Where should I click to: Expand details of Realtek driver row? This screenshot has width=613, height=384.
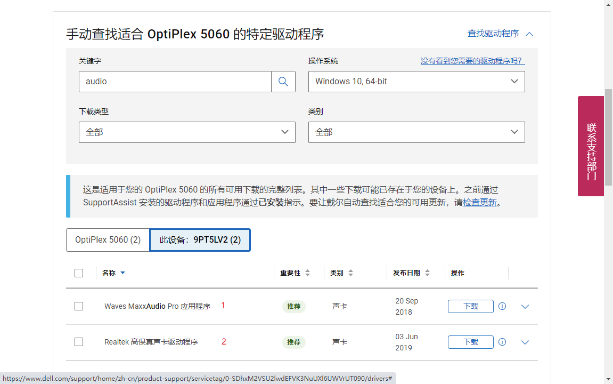coord(525,342)
